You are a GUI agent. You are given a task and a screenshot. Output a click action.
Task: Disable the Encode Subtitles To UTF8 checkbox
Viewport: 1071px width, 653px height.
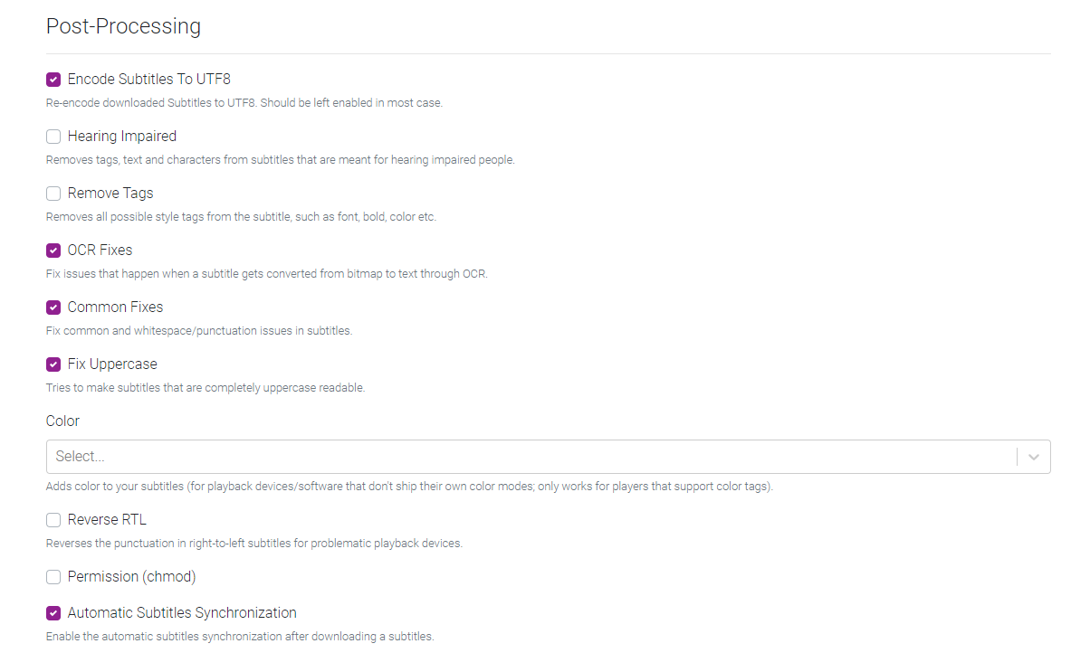[53, 79]
